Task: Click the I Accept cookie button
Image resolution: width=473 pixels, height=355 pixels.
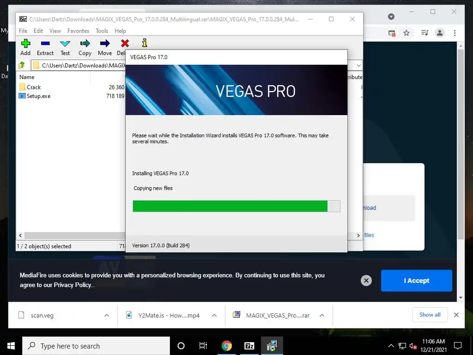Action: [417, 281]
